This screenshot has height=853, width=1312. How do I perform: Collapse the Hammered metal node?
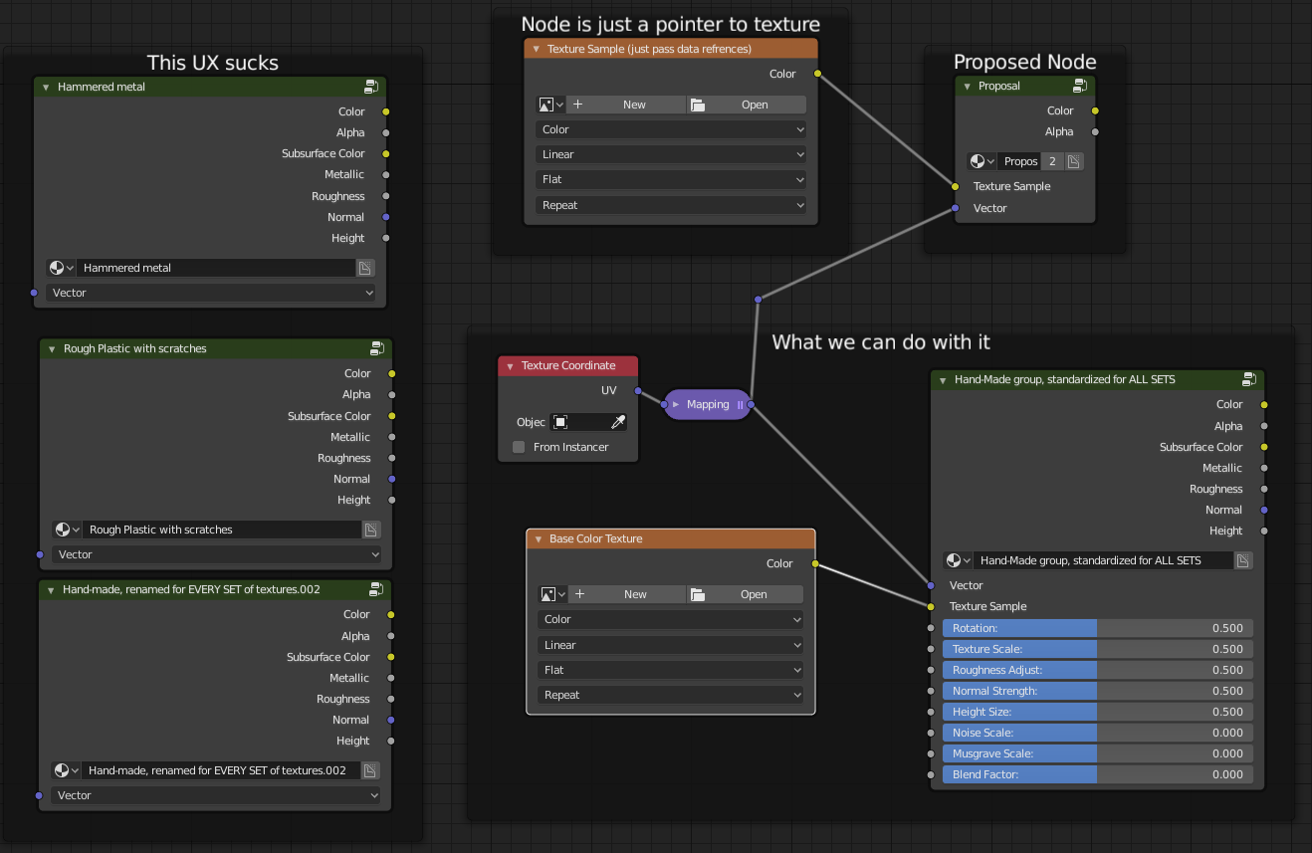coord(46,87)
